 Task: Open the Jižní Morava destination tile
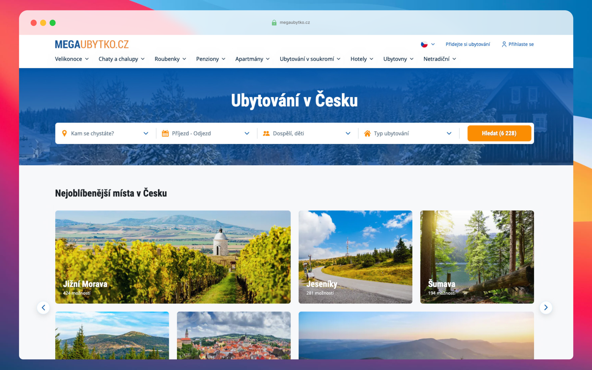[x=173, y=257]
